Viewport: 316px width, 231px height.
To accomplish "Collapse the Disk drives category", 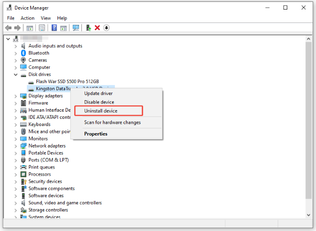I will pos(16,74).
